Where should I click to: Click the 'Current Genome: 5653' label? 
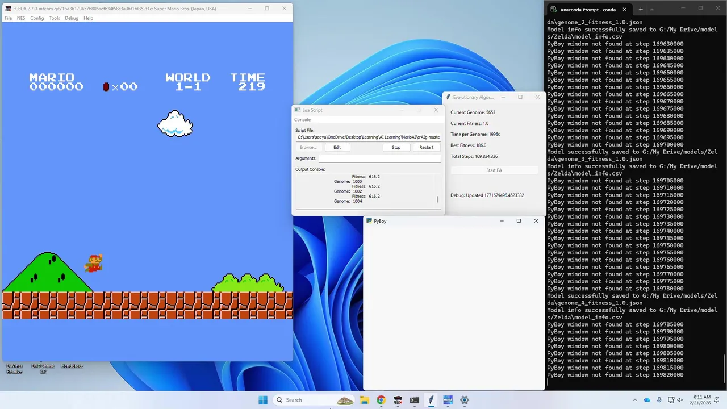tap(473, 112)
